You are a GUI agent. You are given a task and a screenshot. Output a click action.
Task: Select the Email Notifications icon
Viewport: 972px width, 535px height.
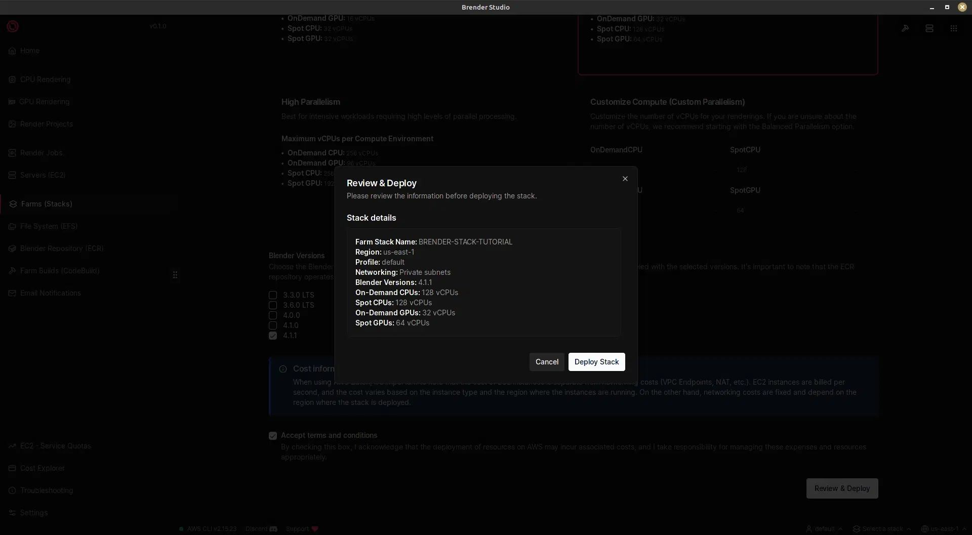pos(12,293)
